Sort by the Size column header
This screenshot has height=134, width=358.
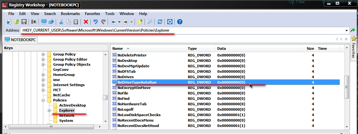tap(309, 48)
